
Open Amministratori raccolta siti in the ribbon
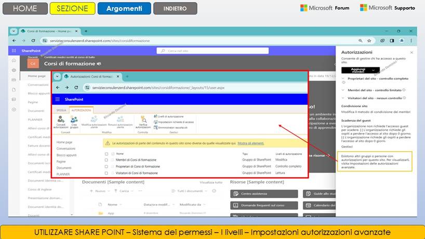click(x=170, y=127)
